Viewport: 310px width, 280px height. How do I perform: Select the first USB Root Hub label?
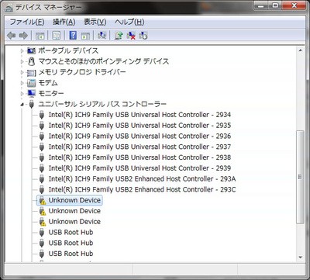[71, 233]
